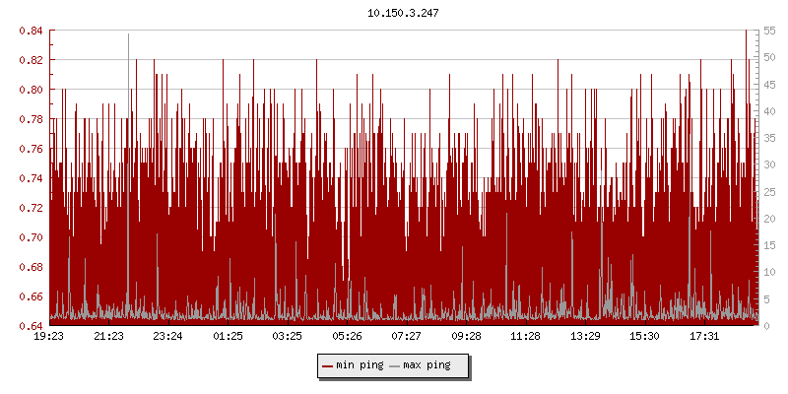Select the 'max ping' legend label
Screen dimensions: 788x394
pos(427,366)
